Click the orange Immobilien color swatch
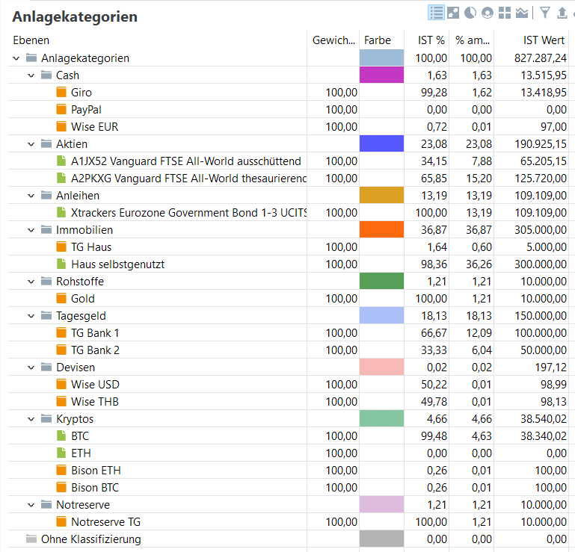The image size is (575, 552). coord(381,230)
